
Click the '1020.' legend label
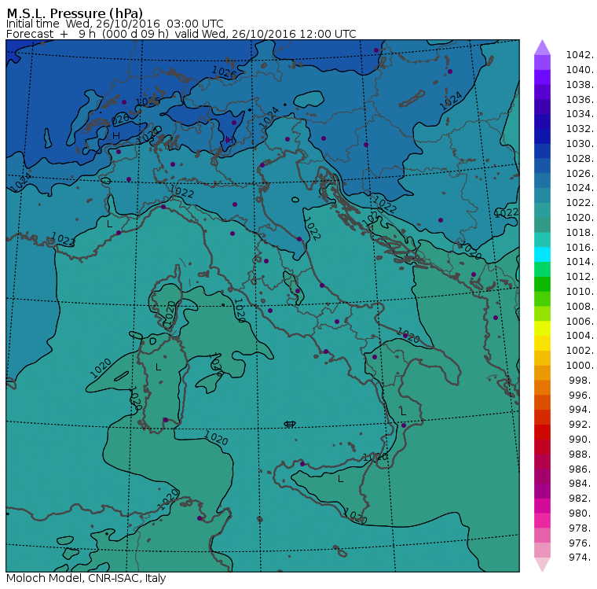580,218
